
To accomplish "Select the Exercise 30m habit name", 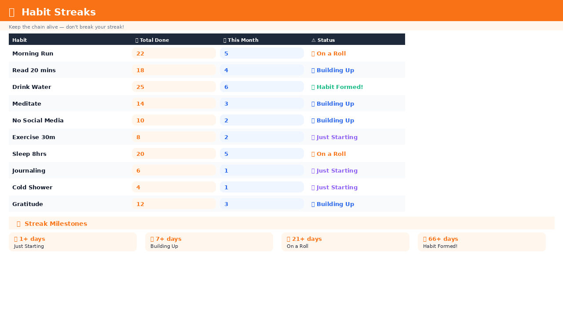I will point(34,137).
